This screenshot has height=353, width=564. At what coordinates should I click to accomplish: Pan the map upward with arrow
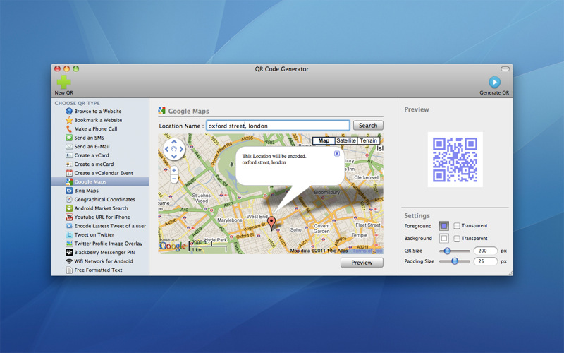click(x=174, y=142)
